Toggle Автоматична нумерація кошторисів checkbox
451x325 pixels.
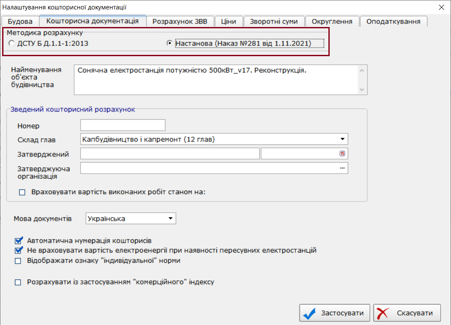[18, 241]
